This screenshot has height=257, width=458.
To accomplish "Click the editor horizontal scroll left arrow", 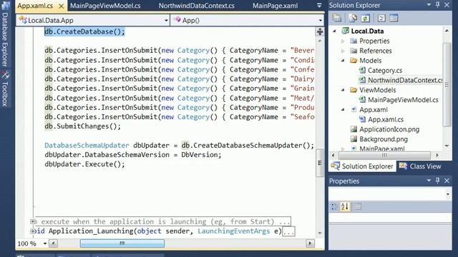I will (53, 243).
